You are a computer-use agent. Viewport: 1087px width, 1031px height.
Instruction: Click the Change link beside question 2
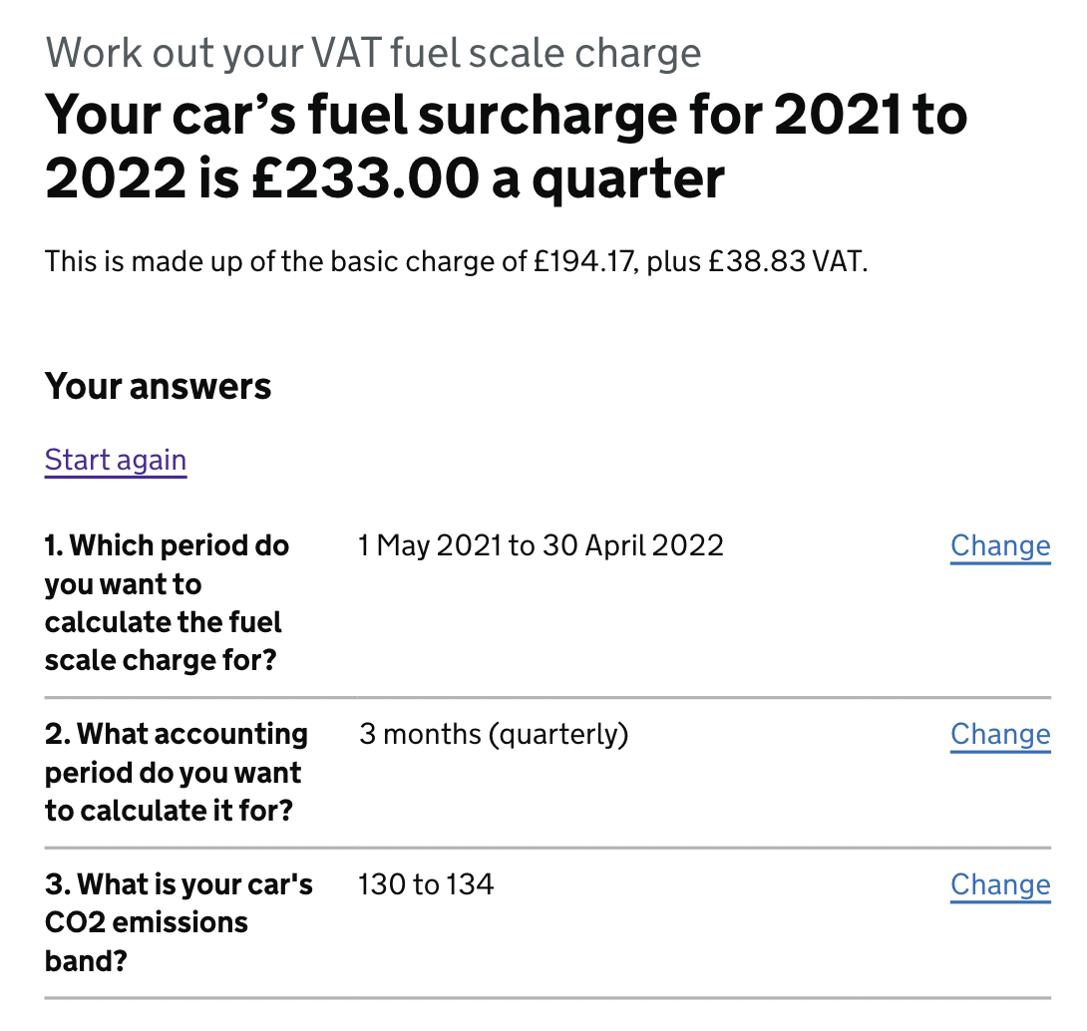coord(1000,734)
